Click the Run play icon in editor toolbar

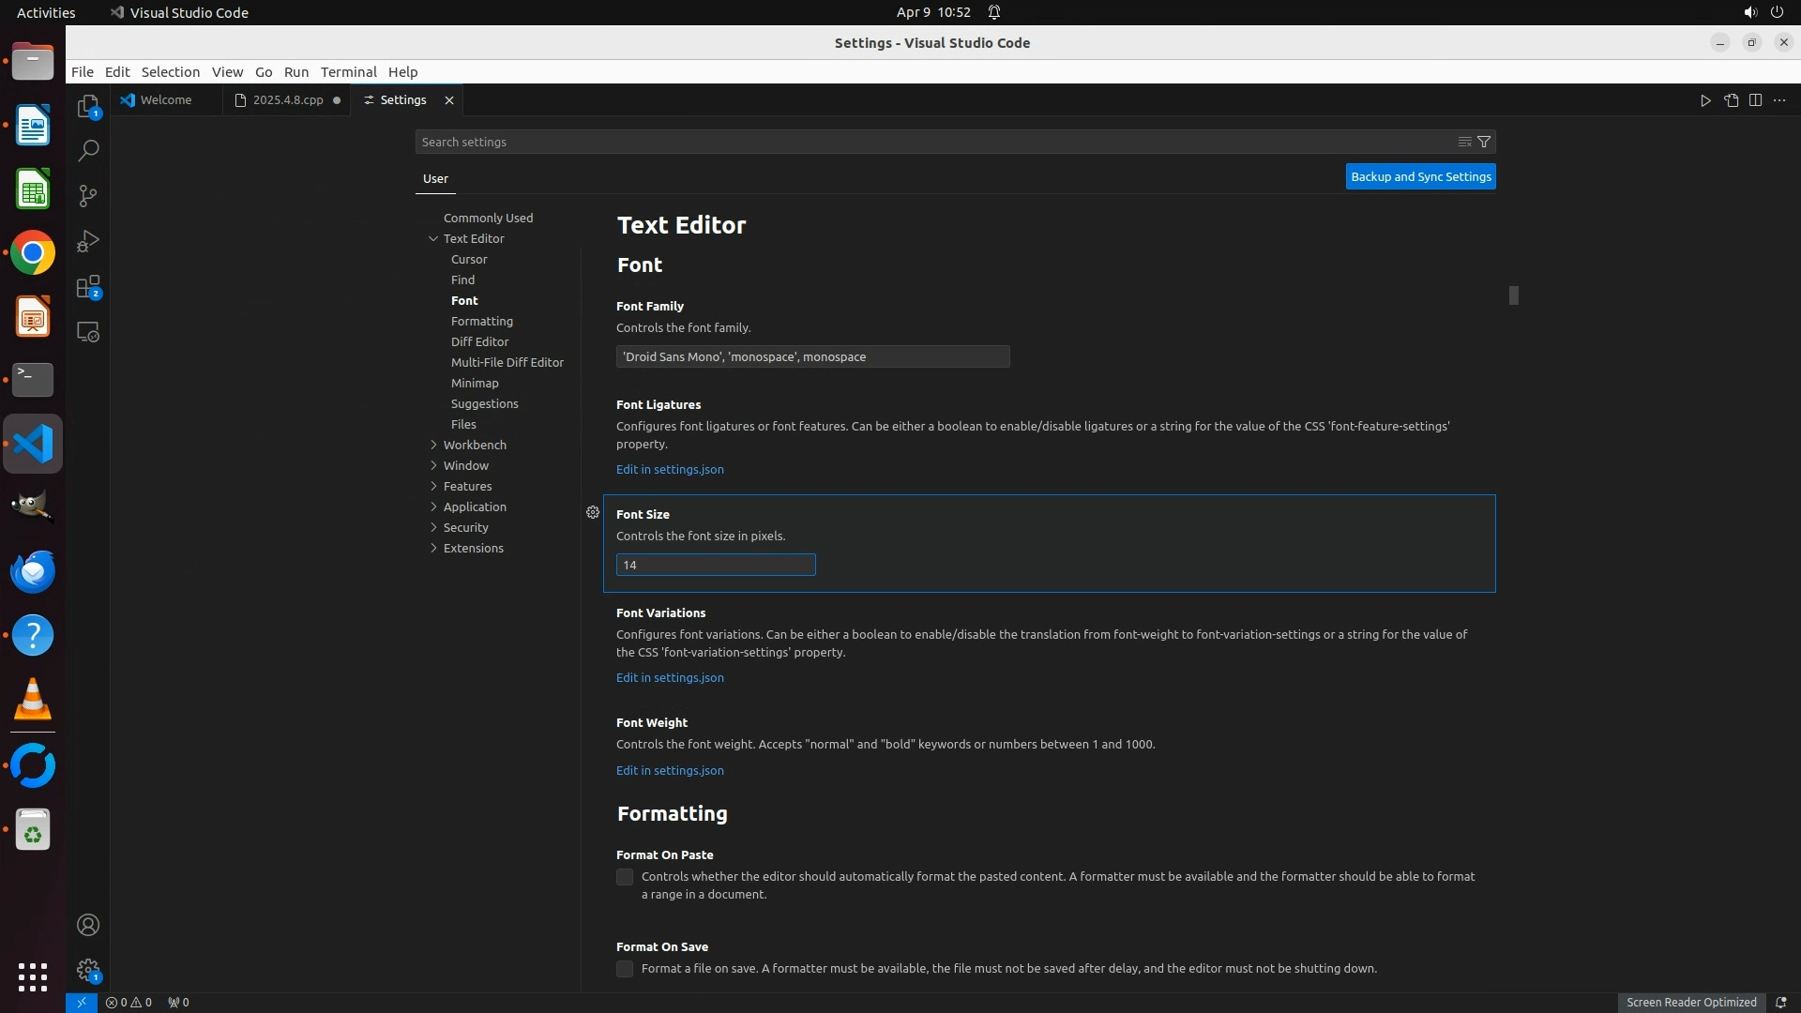click(x=1705, y=100)
